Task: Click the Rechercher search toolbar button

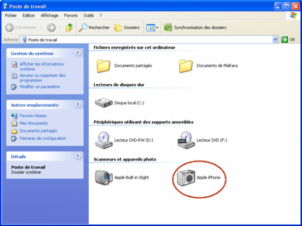Action: coord(94,28)
